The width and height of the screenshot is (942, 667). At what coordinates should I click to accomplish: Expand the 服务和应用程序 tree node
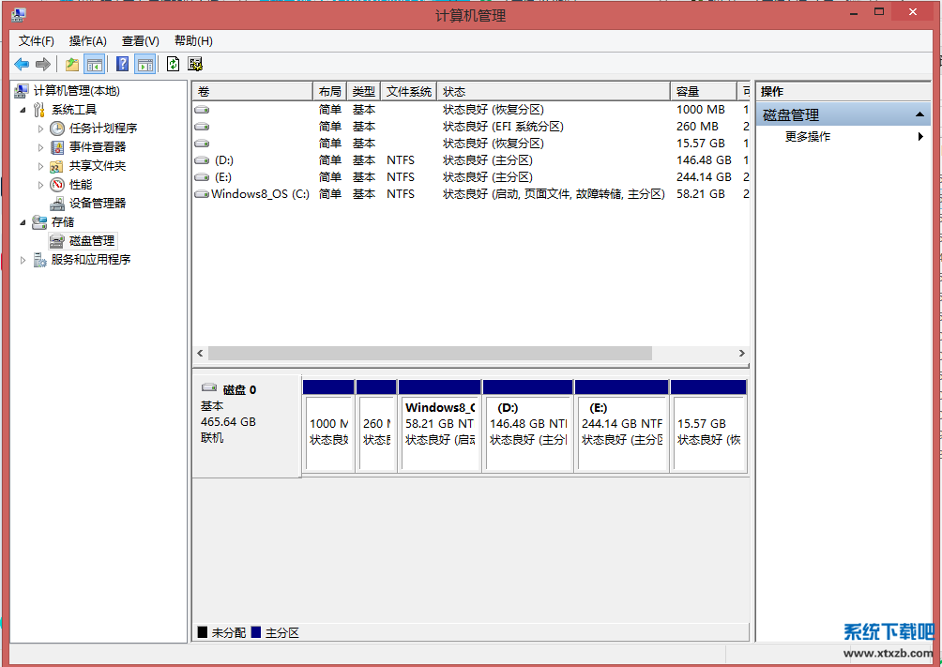(x=23, y=260)
